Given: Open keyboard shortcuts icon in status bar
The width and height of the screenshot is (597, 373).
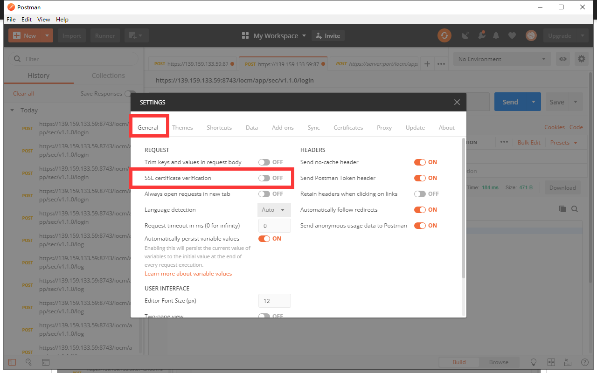Looking at the screenshot, I should [568, 362].
